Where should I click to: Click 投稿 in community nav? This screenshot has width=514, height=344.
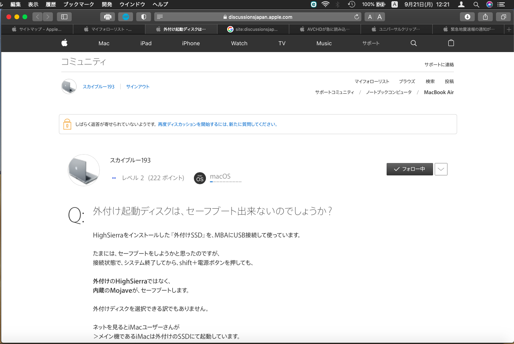click(449, 81)
